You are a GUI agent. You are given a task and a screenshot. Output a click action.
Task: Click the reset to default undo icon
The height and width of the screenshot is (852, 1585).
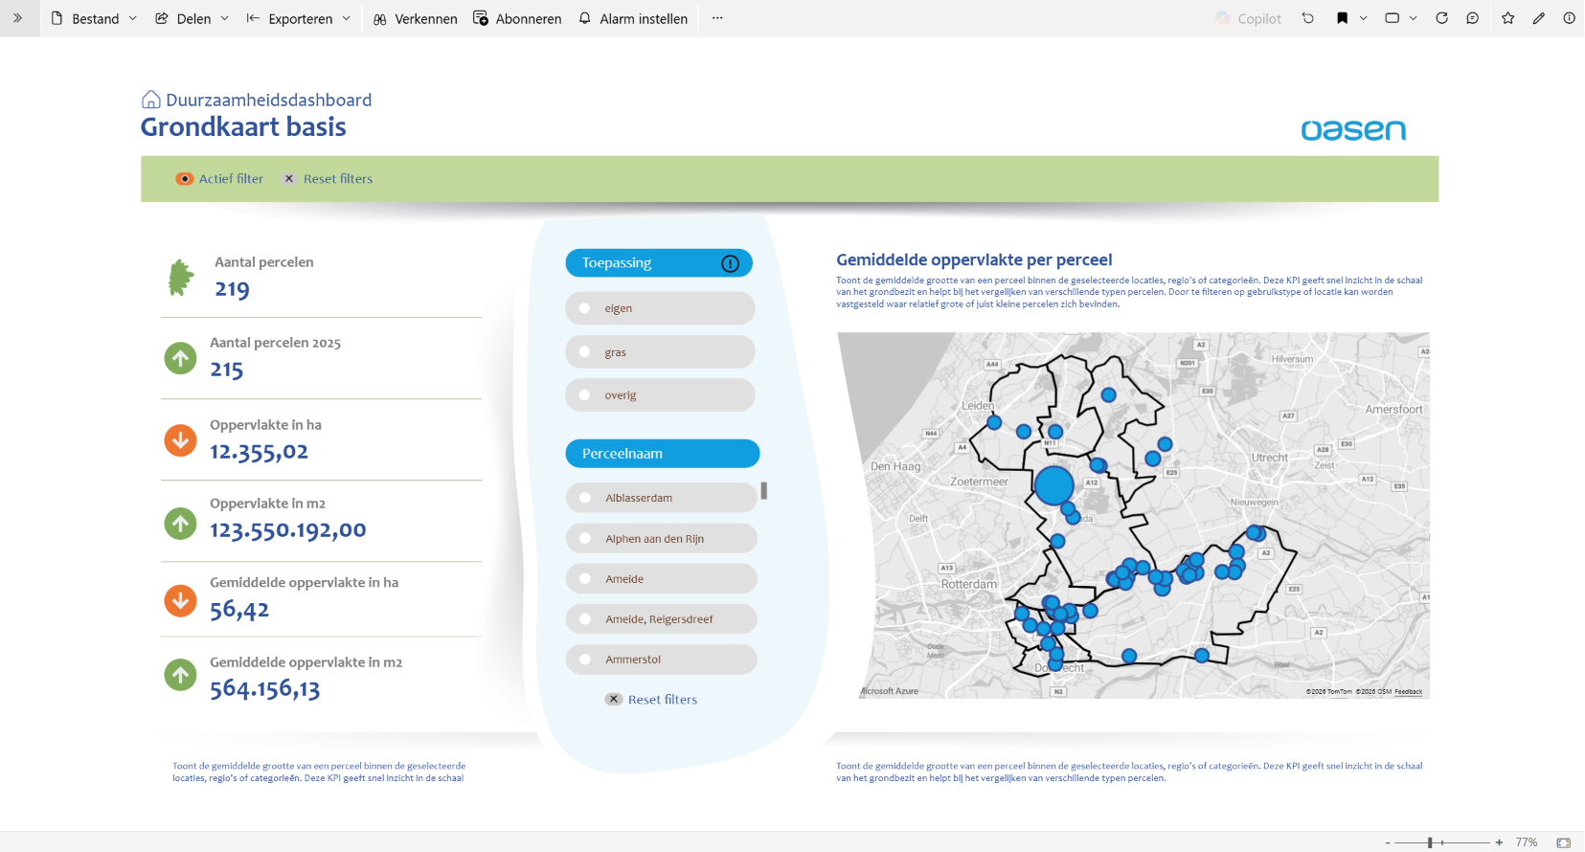[x=1308, y=18]
